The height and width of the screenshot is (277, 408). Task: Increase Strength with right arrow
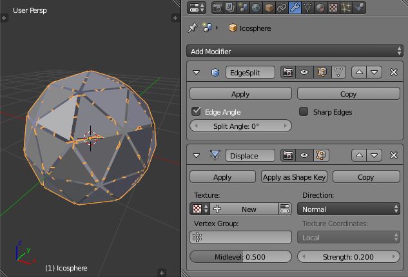[393, 257]
